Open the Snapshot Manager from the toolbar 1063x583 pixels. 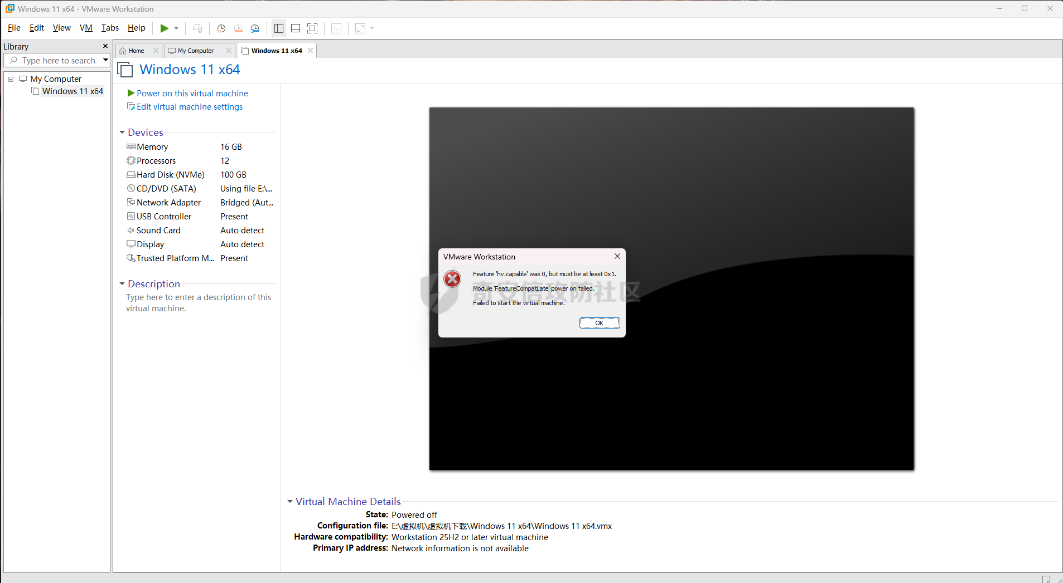click(x=255, y=28)
